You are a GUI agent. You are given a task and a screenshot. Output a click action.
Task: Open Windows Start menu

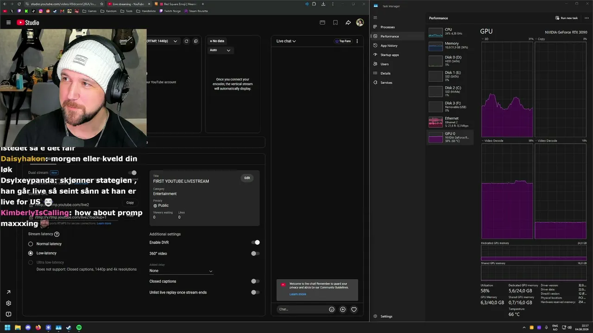point(7,327)
